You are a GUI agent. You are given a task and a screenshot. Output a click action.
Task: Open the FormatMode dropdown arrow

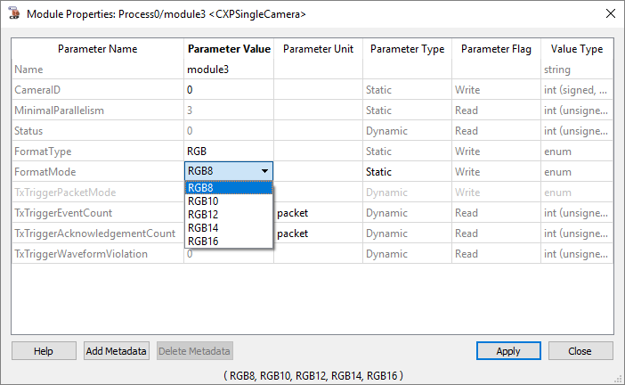[264, 172]
